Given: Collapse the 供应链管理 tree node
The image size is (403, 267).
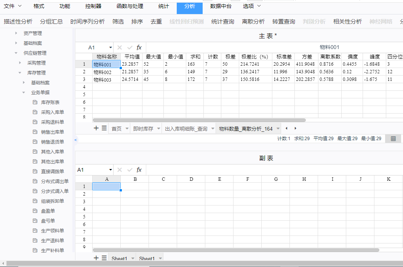Looking at the screenshot, I should point(16,53).
